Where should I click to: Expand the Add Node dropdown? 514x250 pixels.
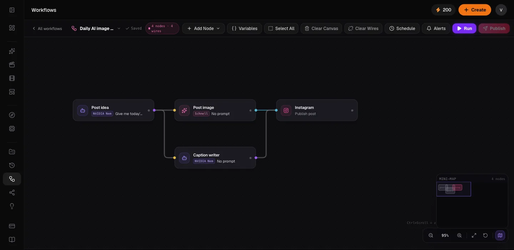203,29
